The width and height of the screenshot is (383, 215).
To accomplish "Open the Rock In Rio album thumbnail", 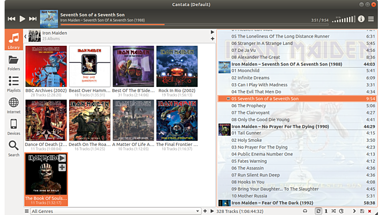I will pos(177,67).
